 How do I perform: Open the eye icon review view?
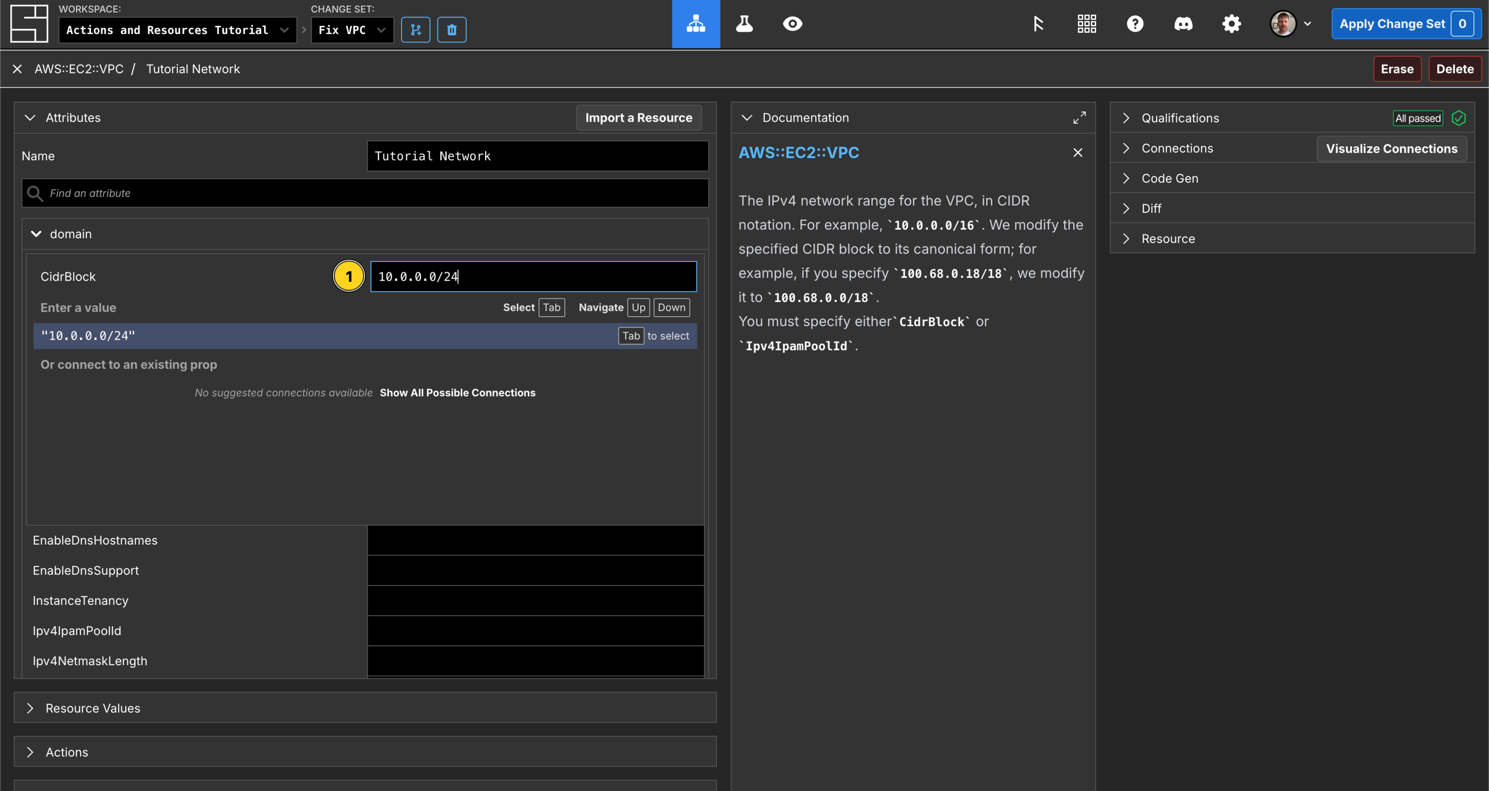pos(793,24)
